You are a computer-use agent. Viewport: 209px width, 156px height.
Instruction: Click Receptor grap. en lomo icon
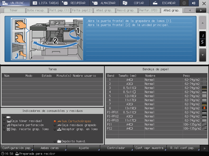coord(59,129)
